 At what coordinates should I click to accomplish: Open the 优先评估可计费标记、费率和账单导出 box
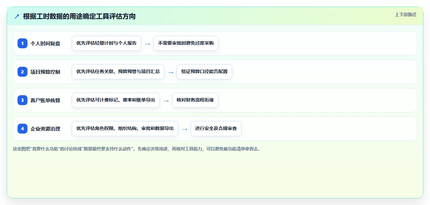tap(116, 100)
